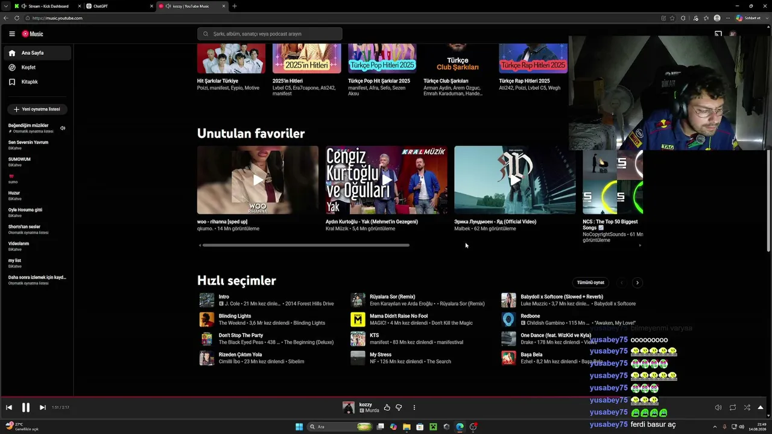Open the browser tab search dropdown
The width and height of the screenshot is (772, 434).
tap(5, 6)
